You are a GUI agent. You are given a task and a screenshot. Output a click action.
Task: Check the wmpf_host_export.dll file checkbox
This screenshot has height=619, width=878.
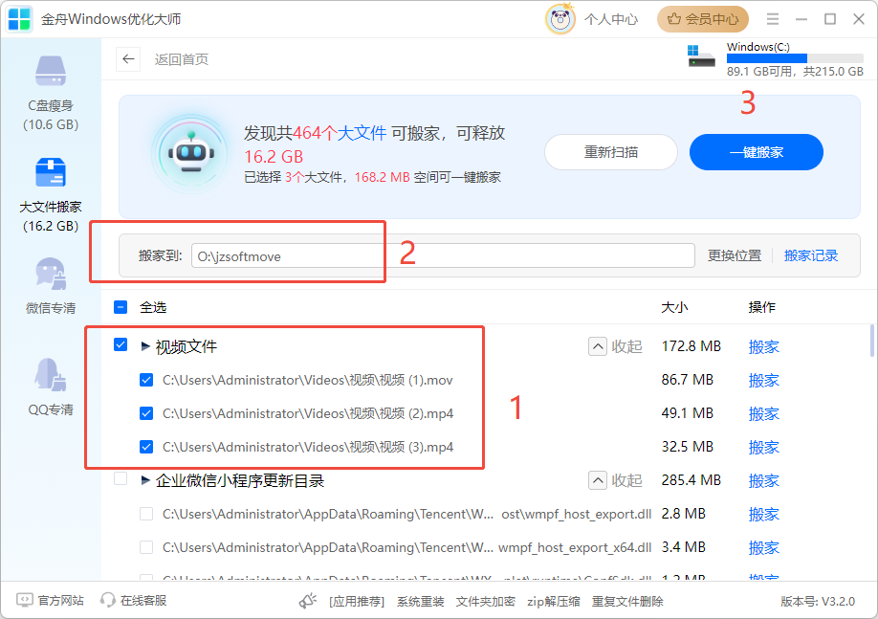point(146,514)
